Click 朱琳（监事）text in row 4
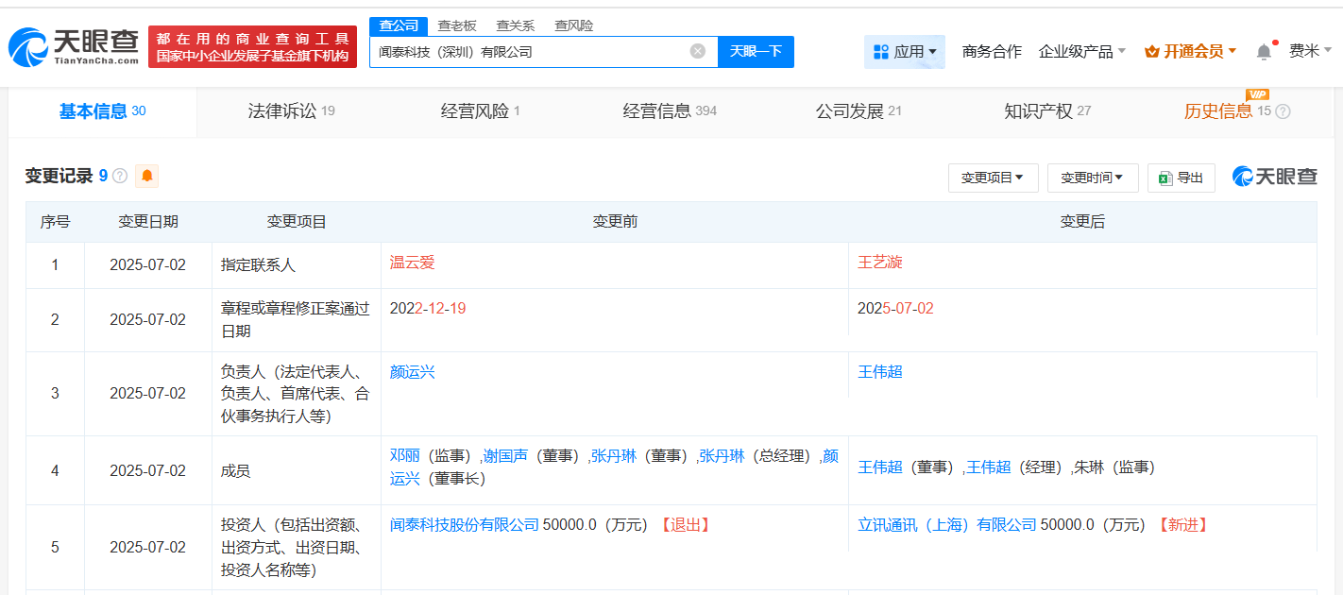1343x595 pixels. tap(1113, 467)
